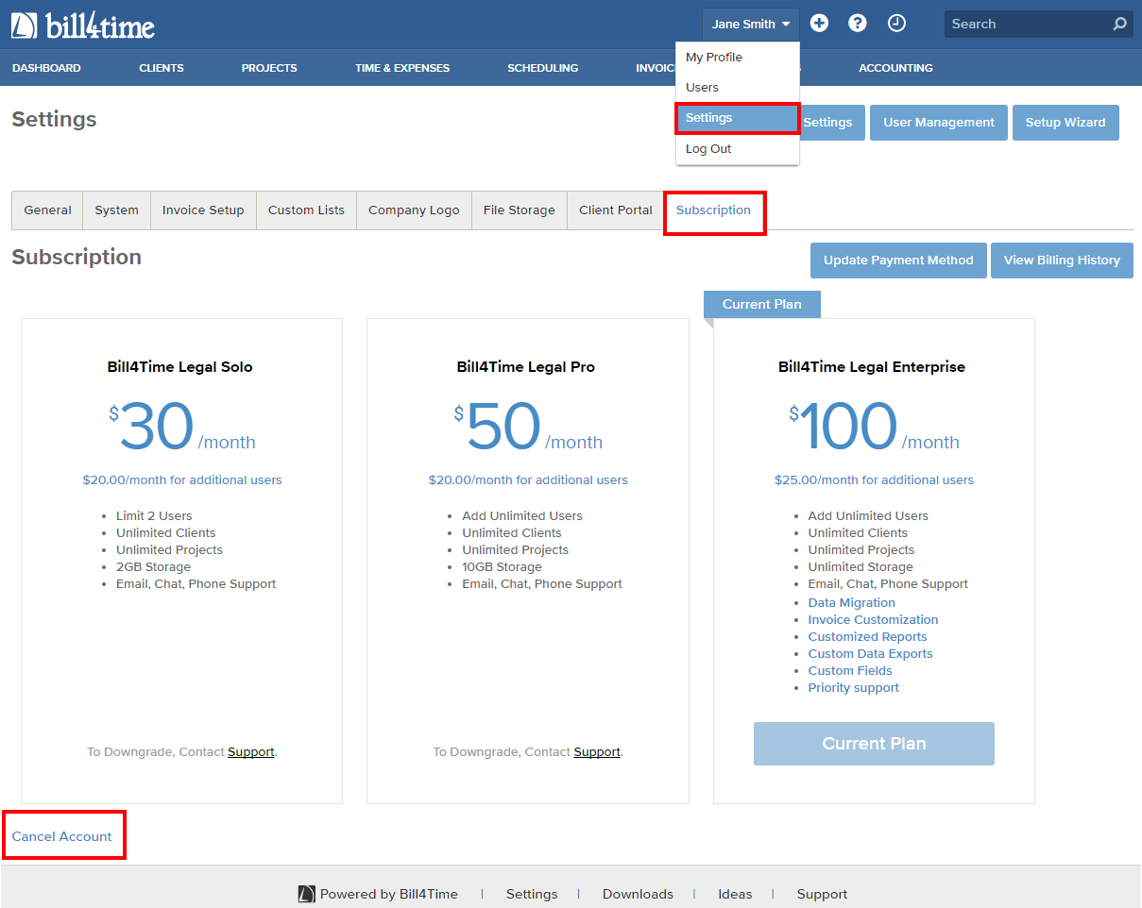
Task: Open the Company Logo tab
Action: pos(414,210)
